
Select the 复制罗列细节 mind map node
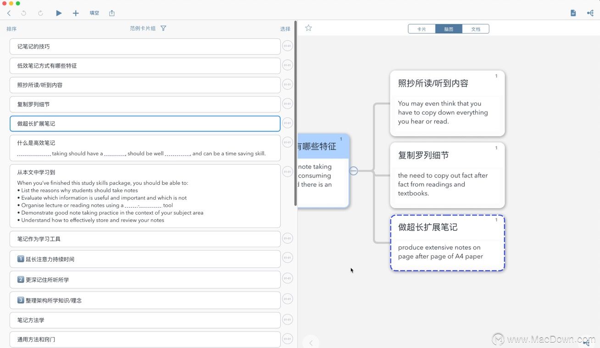tap(447, 175)
